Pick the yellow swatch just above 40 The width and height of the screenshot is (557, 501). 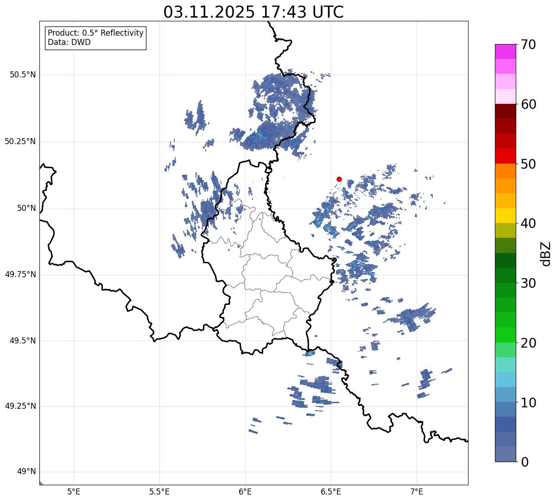pyautogui.click(x=506, y=216)
